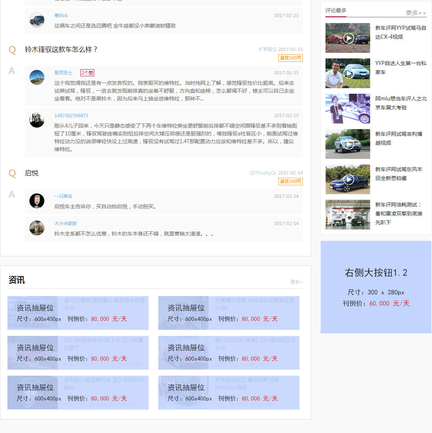This screenshot has width=432, height=433.
Task: Click answer text 启悦车主告诉你，买自动挡启悦
Action: pos(105,206)
